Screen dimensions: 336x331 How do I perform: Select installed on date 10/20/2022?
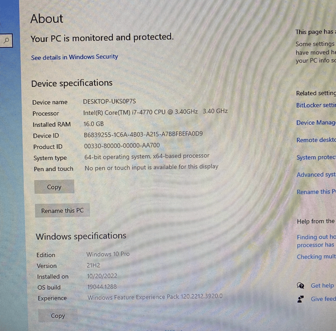coord(102,276)
